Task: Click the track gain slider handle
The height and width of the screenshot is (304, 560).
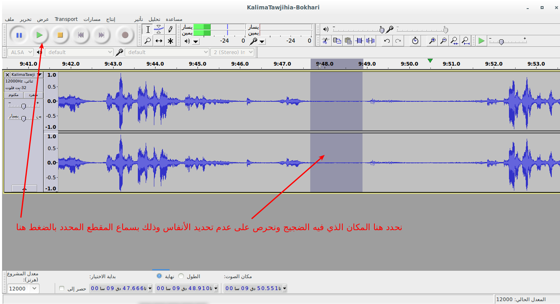Action: pos(23,106)
